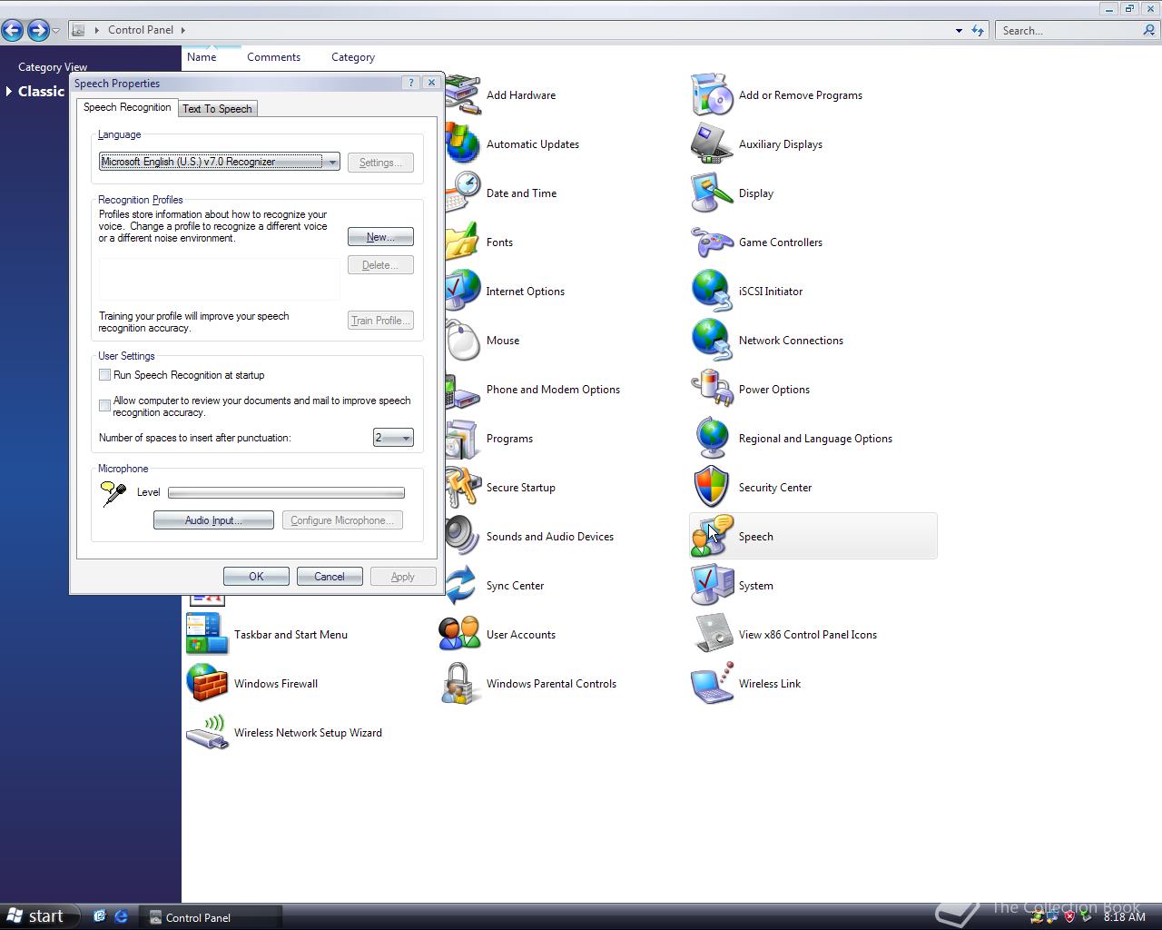1162x930 pixels.
Task: Switch to the Text To Speech tab
Action: 217,109
